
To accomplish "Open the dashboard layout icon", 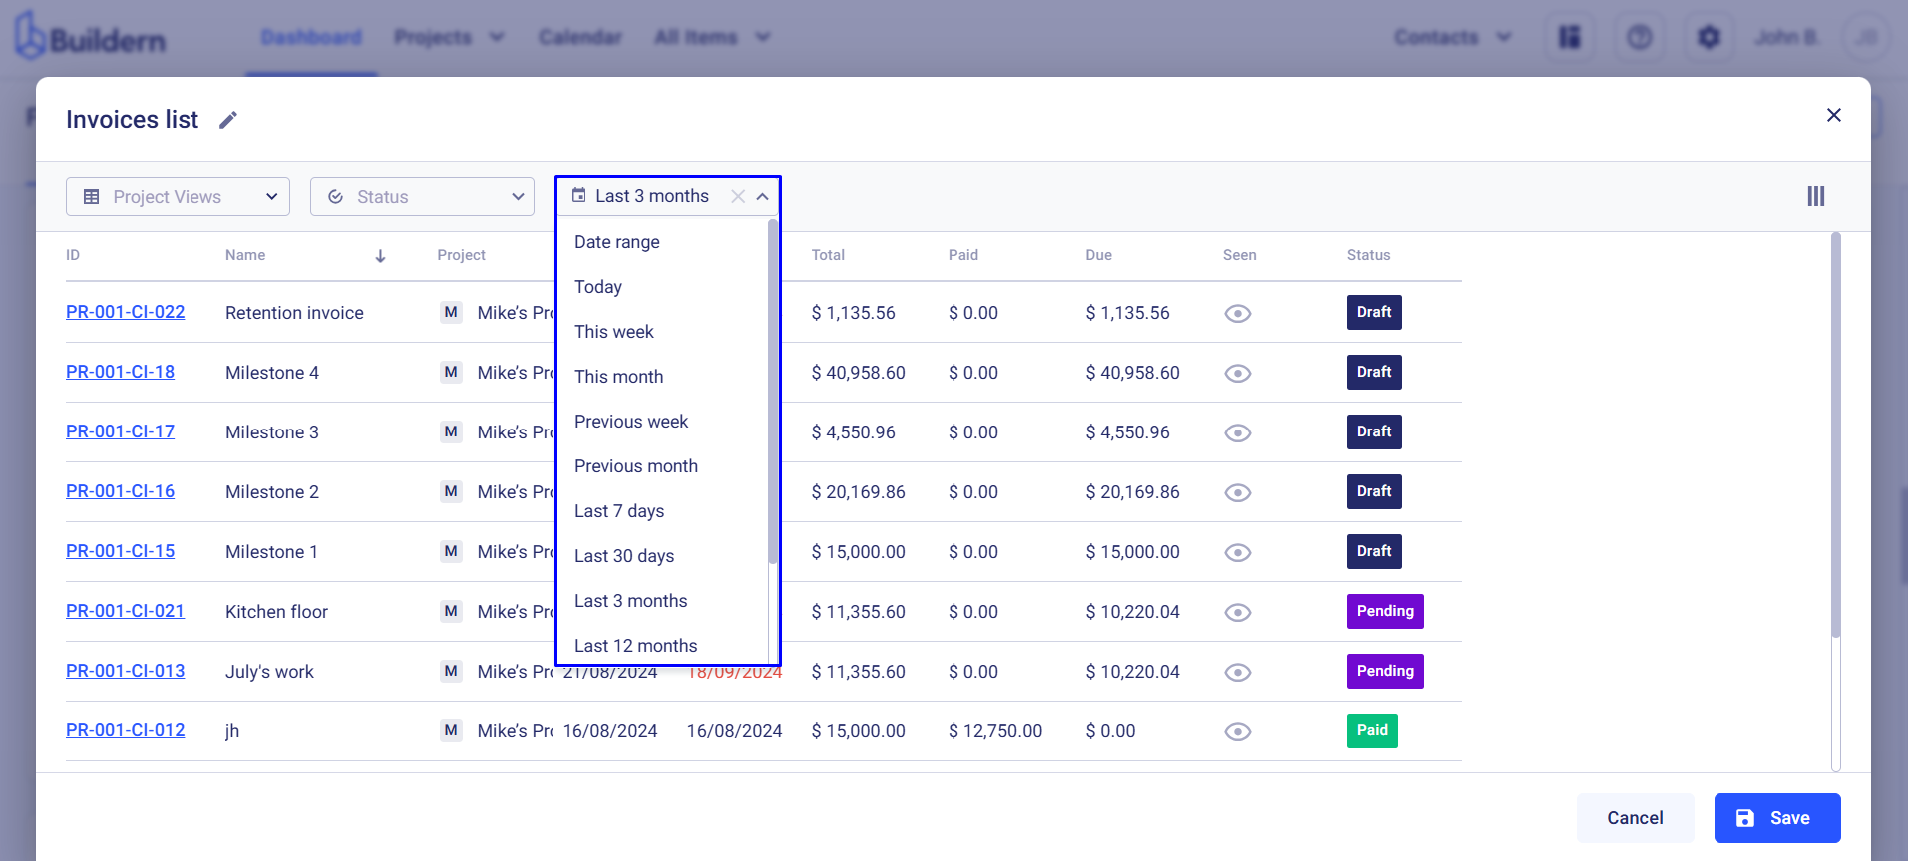I will (1570, 37).
